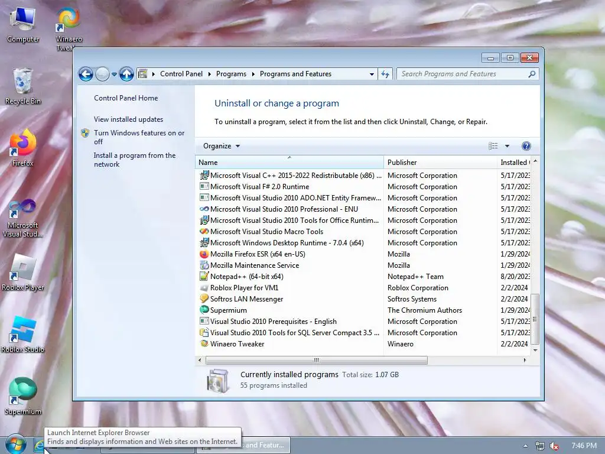Click the taskbar clock showing 7:46 PM
This screenshot has width=605, height=454.
pyautogui.click(x=584, y=446)
